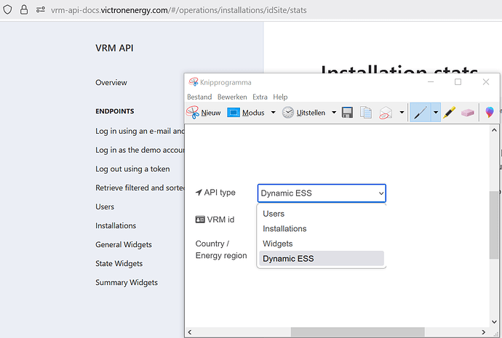Expand the send snip dropdown arrow
The width and height of the screenshot is (502, 338).
pyautogui.click(x=402, y=113)
